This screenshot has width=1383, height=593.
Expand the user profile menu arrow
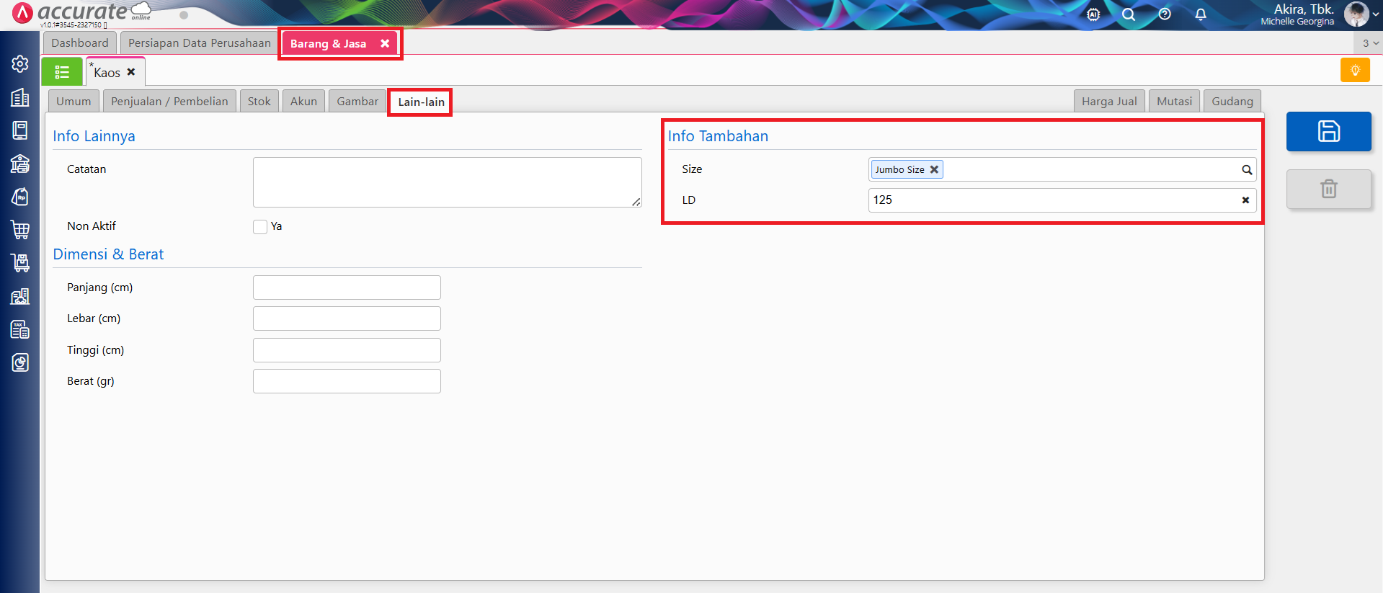[x=1375, y=14]
